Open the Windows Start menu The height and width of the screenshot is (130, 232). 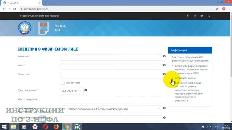(x=4, y=127)
